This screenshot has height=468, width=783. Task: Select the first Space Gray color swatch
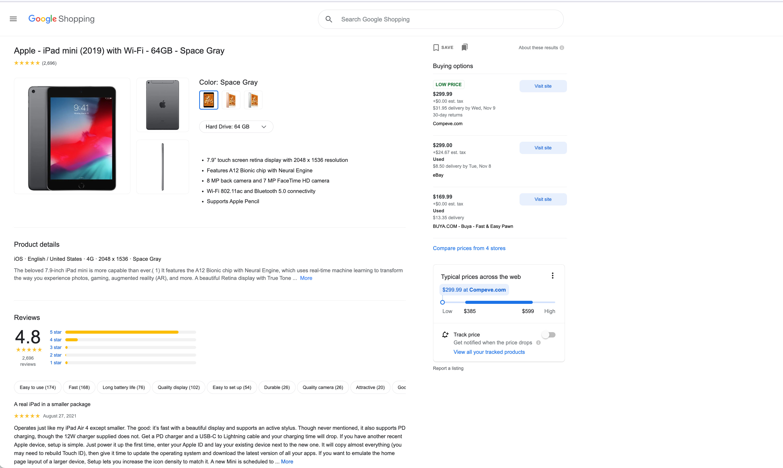(209, 100)
